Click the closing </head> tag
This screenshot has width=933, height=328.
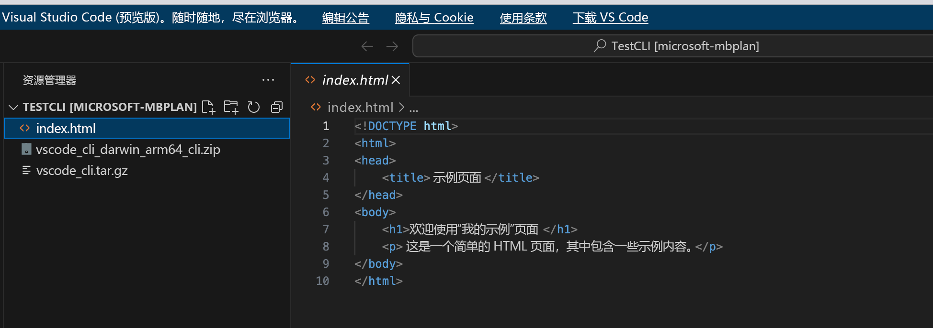pyautogui.click(x=378, y=195)
